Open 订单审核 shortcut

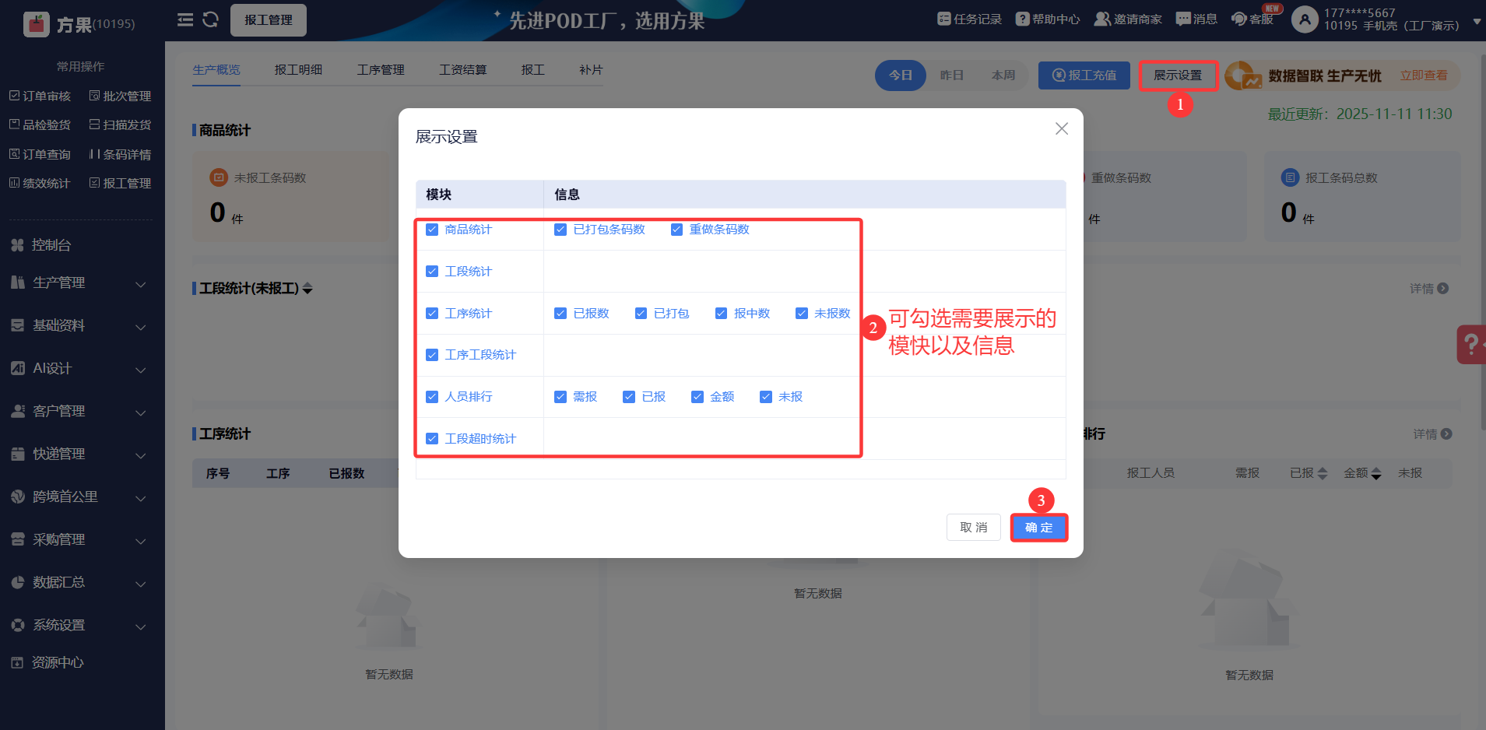40,96
